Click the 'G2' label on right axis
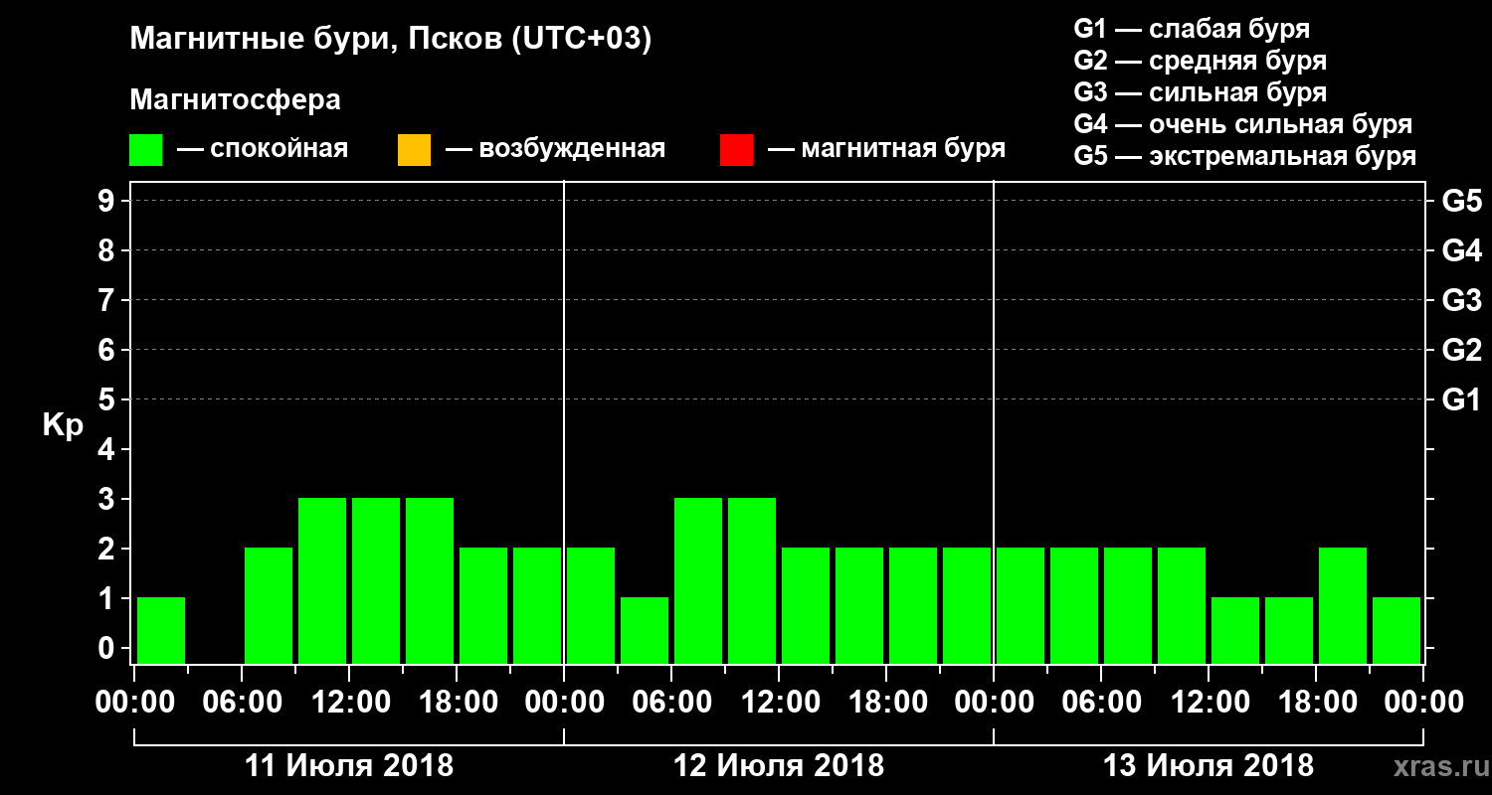Image resolution: width=1492 pixels, height=795 pixels. [1461, 350]
